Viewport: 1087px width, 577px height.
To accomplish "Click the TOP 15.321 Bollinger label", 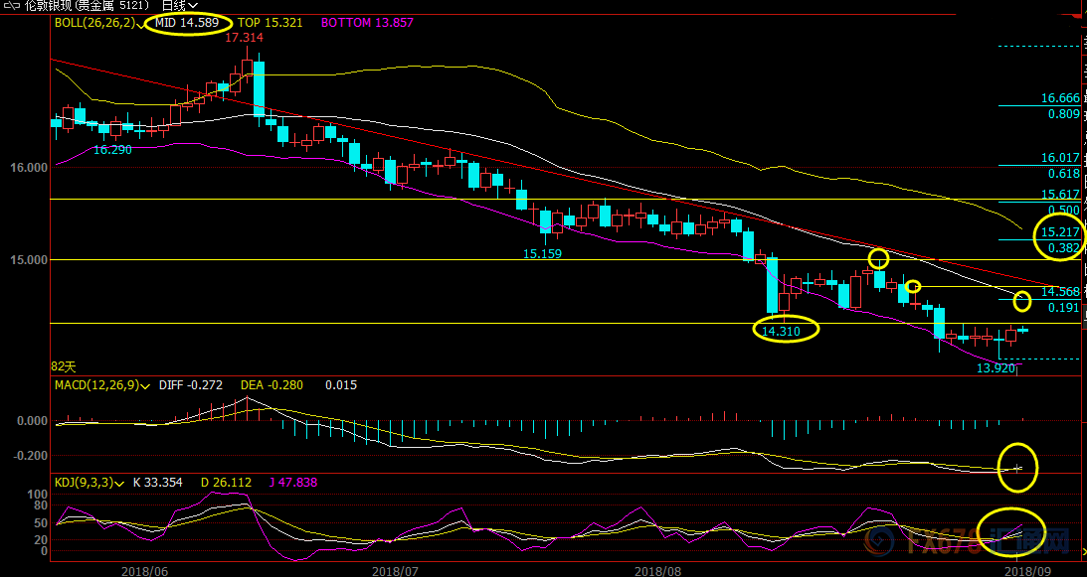I will tap(270, 22).
